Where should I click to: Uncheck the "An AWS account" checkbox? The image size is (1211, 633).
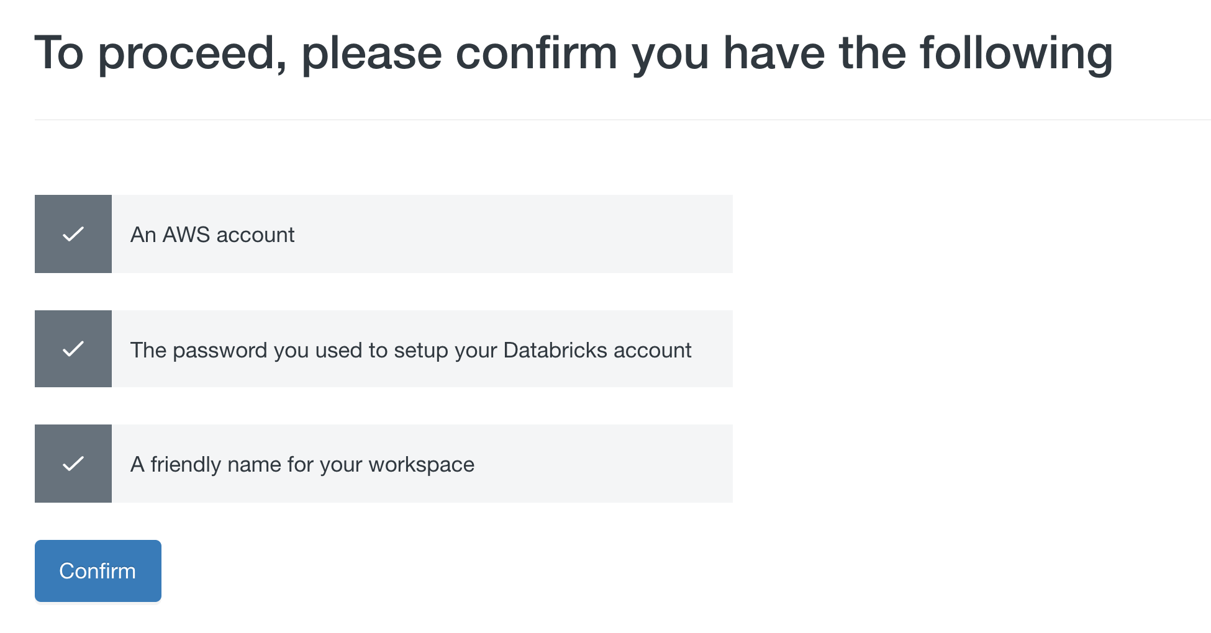(x=73, y=234)
